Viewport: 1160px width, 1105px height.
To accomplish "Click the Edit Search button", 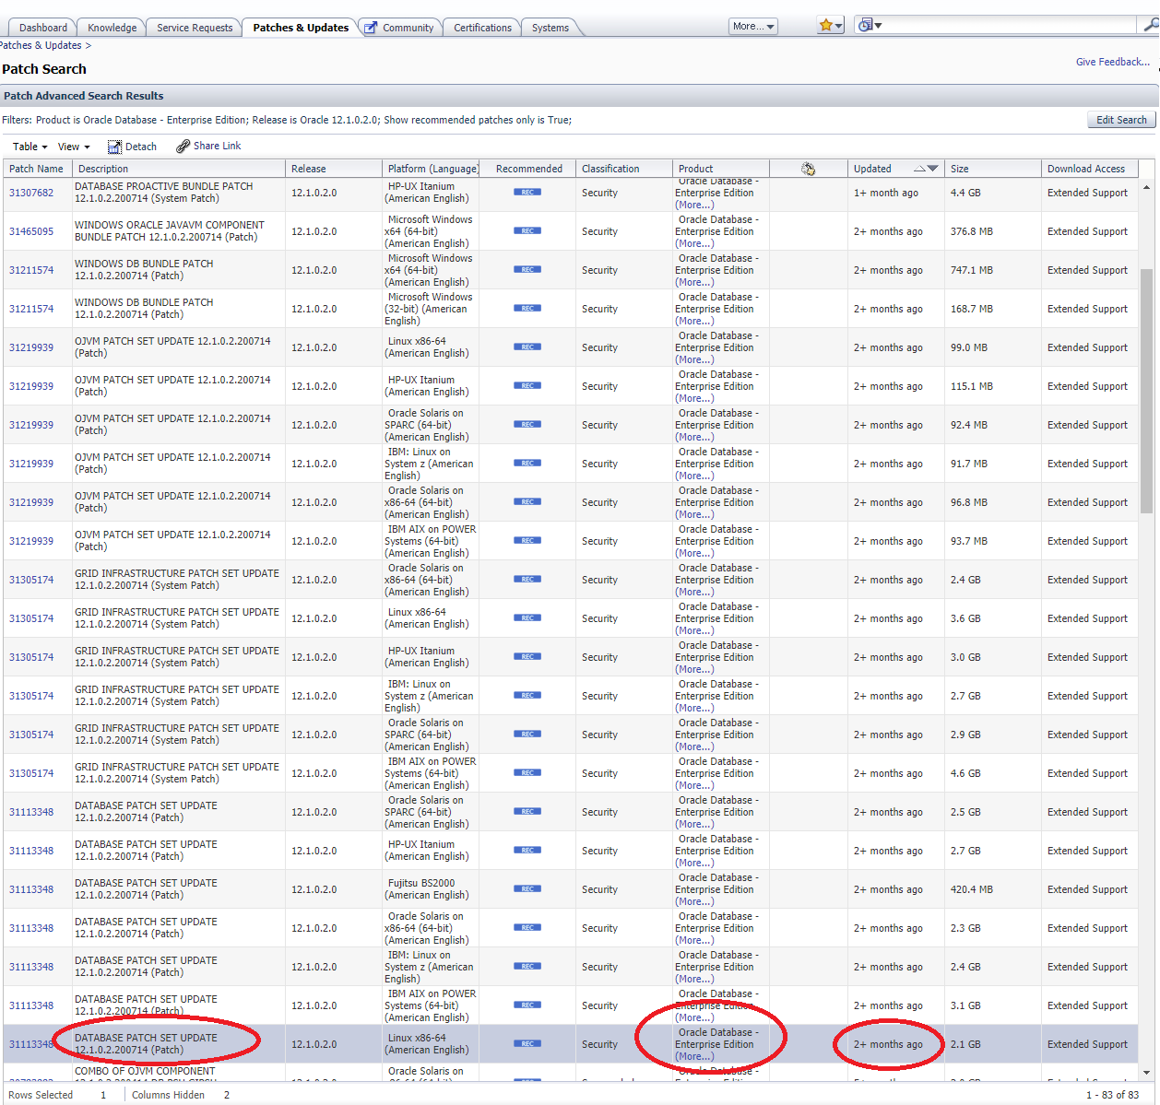I will 1120,119.
